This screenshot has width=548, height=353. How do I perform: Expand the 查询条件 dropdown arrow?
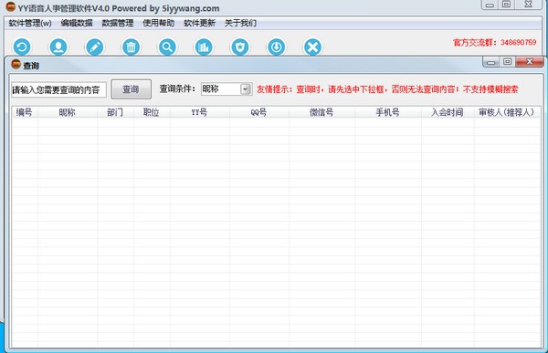tap(246, 89)
